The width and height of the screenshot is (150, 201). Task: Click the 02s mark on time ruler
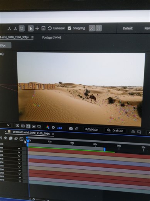(x=50, y=141)
